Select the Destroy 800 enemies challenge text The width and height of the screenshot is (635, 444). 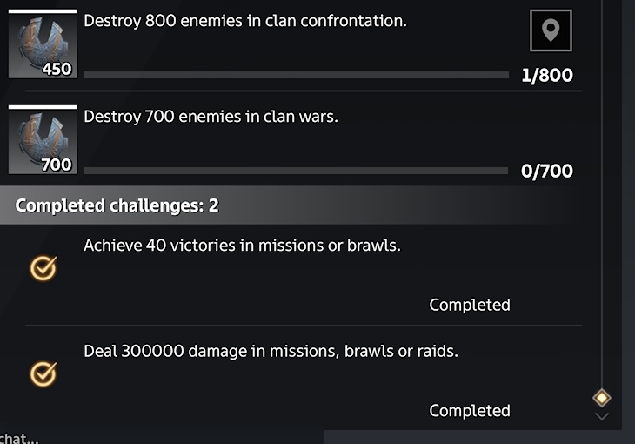[245, 21]
